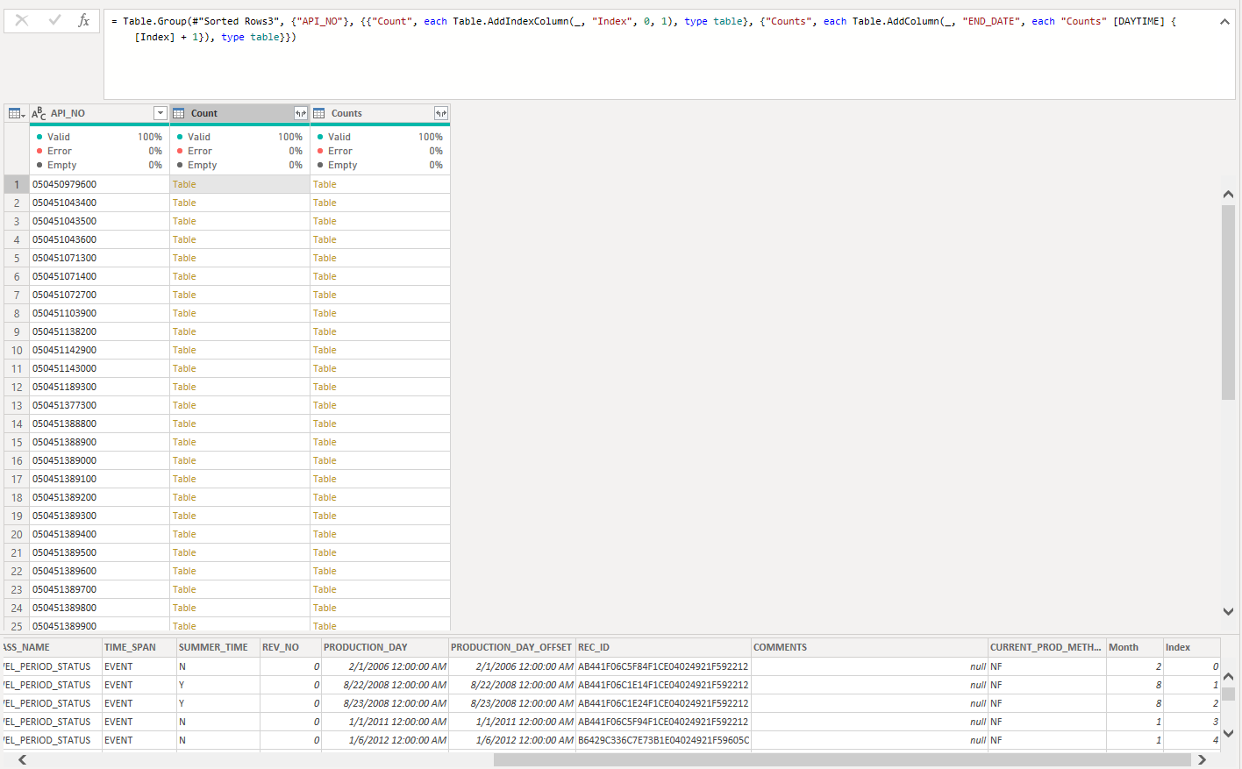Select row number 20 in the grid
The height and width of the screenshot is (769, 1242).
(x=17, y=534)
